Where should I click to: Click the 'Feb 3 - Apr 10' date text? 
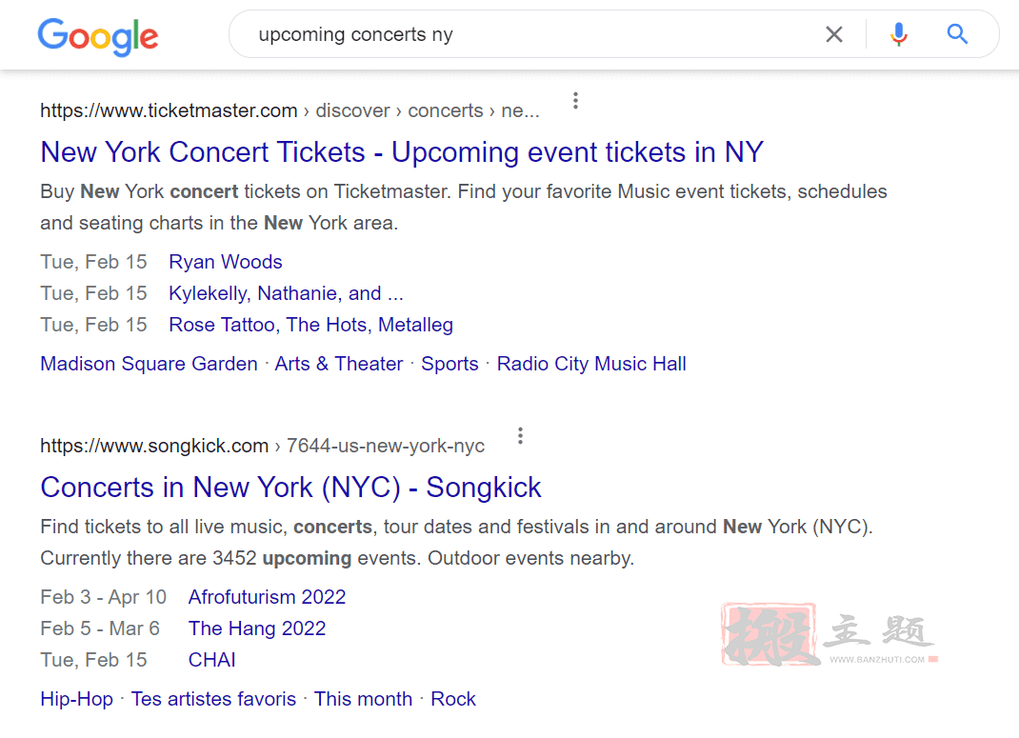point(104,597)
